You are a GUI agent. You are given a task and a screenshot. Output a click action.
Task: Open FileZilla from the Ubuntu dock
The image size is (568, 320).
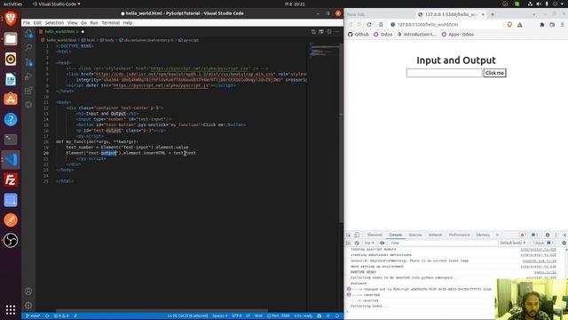pos(11,180)
